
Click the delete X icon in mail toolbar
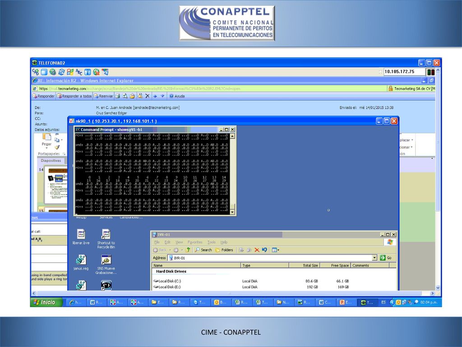coord(148,96)
